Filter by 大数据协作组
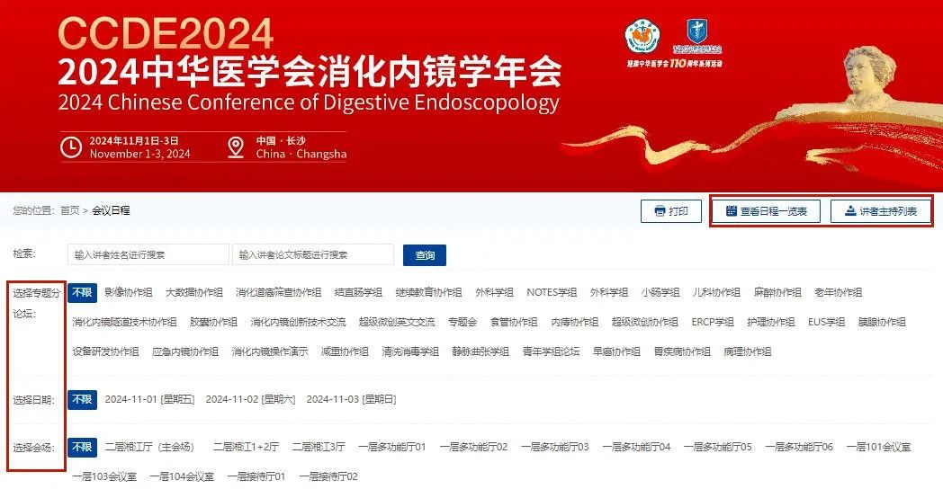Image resolution: width=943 pixels, height=498 pixels. [194, 292]
